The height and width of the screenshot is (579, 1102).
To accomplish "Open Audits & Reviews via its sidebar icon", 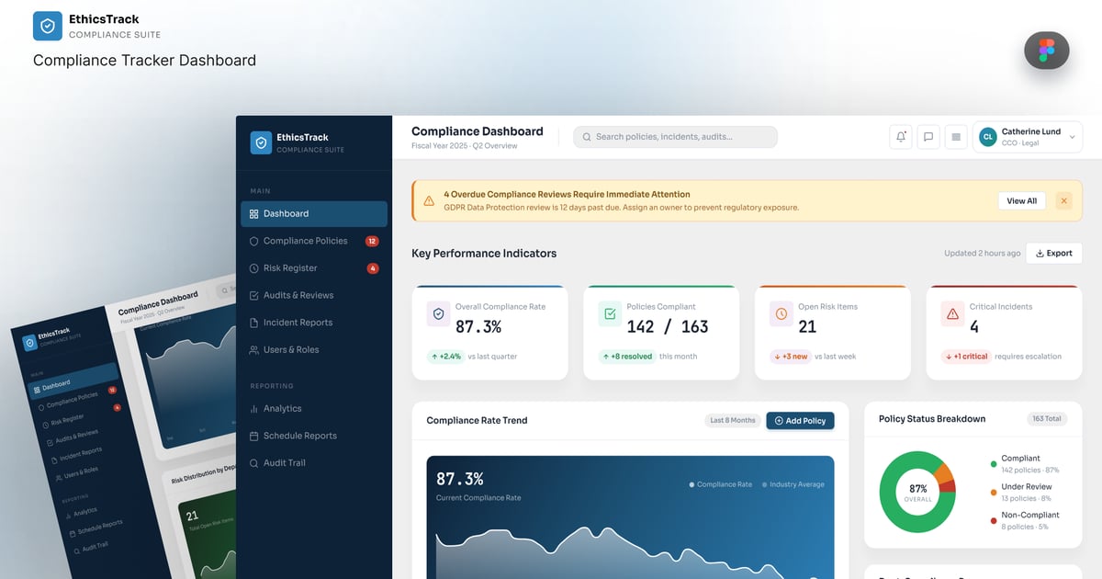I will (254, 295).
